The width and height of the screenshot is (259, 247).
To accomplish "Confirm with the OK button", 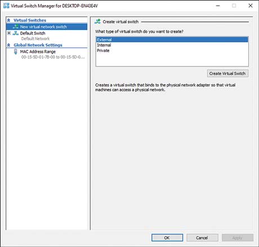I will [167, 237].
